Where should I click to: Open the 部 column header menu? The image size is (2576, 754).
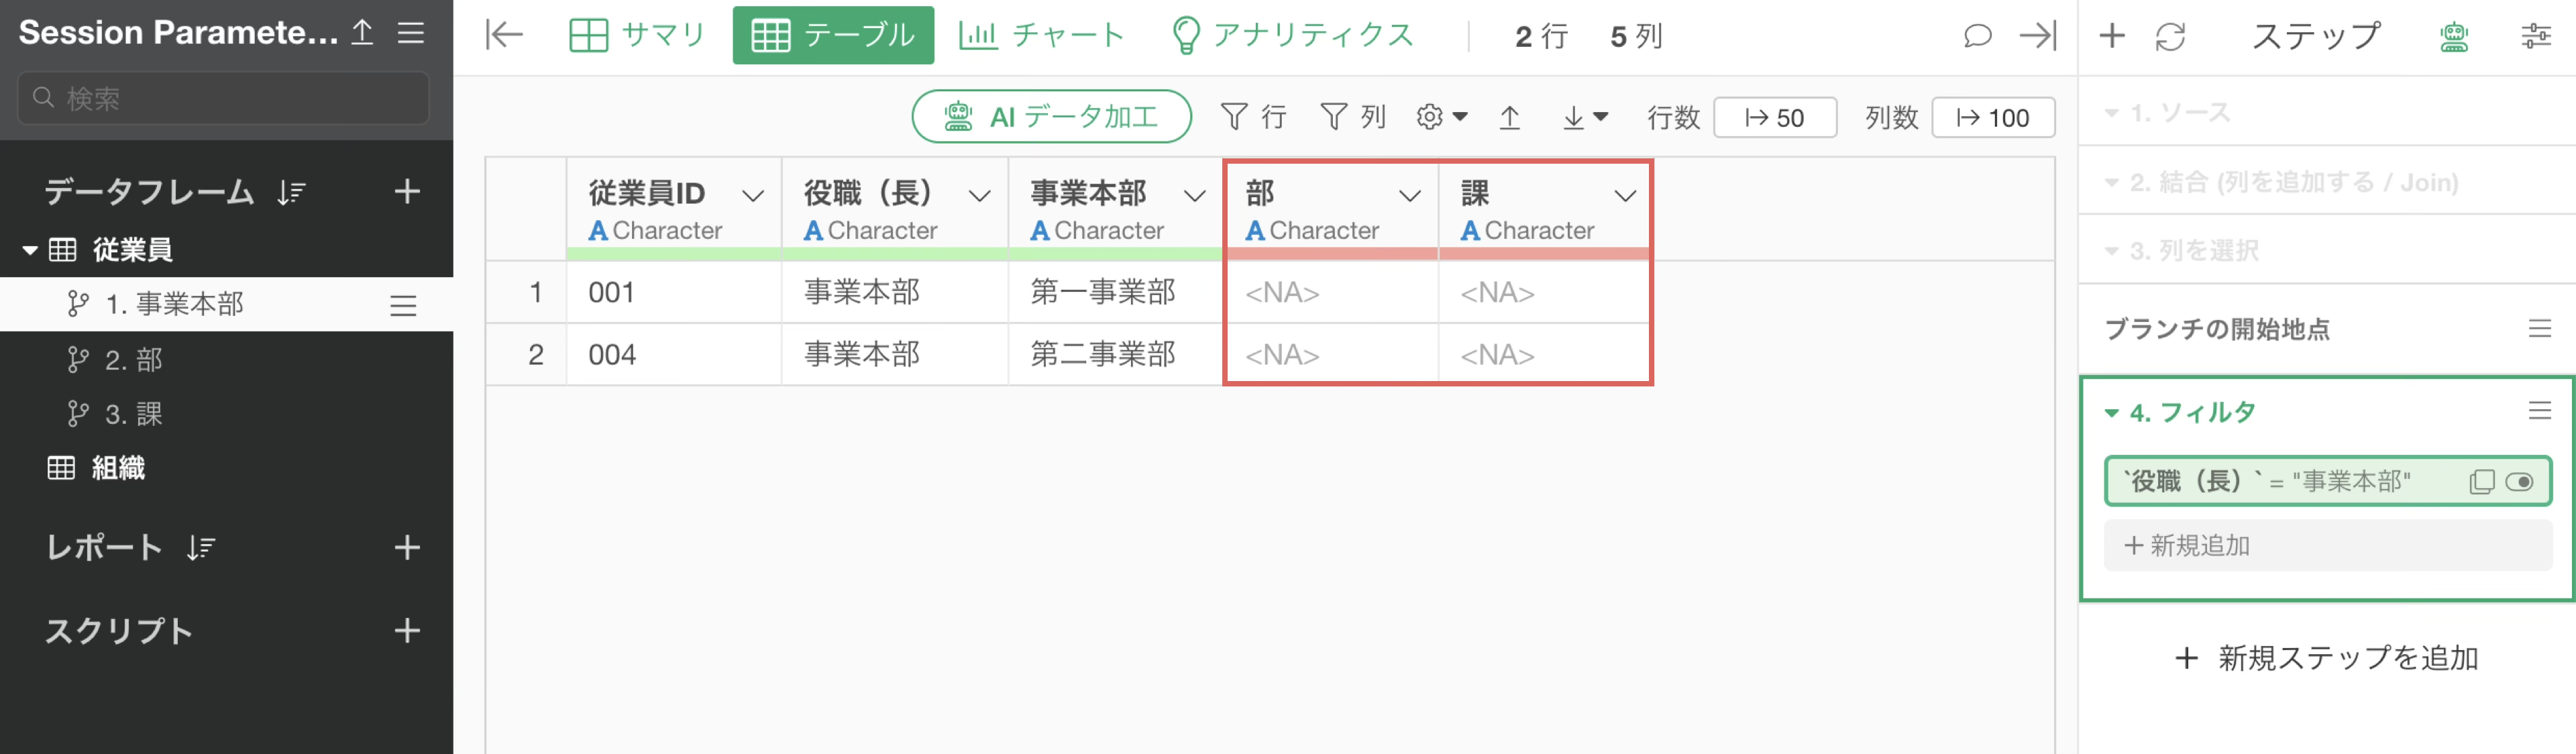(1409, 196)
